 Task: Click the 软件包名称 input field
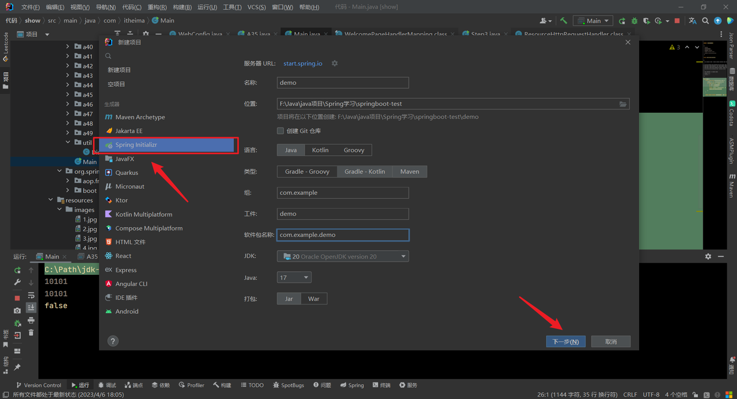[343, 235]
